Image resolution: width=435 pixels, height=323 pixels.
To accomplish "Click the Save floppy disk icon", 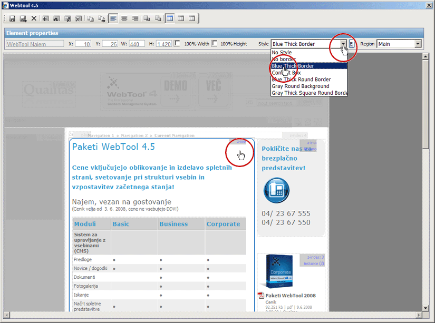I will (12, 18).
